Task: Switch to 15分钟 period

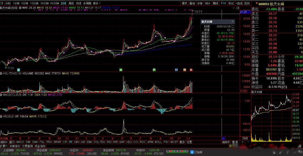Action: (34, 3)
